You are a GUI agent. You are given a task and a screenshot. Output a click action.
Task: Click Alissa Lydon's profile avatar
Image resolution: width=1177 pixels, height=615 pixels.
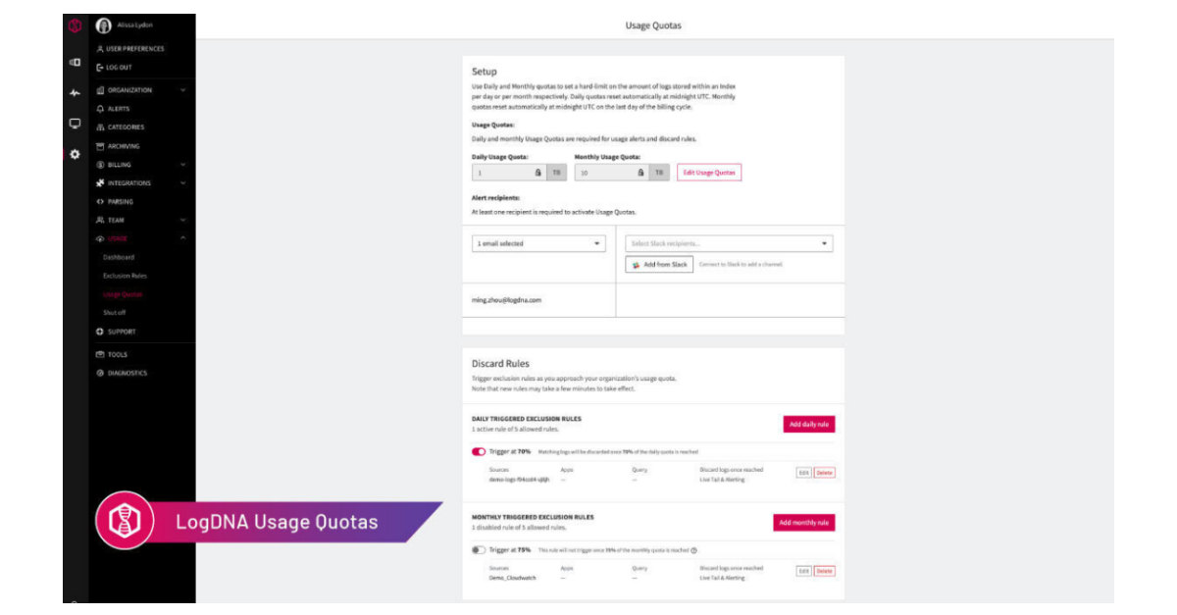coord(103,26)
